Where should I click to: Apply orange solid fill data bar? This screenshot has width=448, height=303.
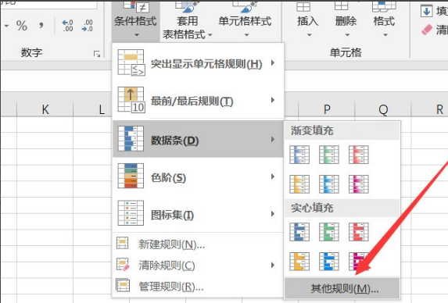click(299, 261)
